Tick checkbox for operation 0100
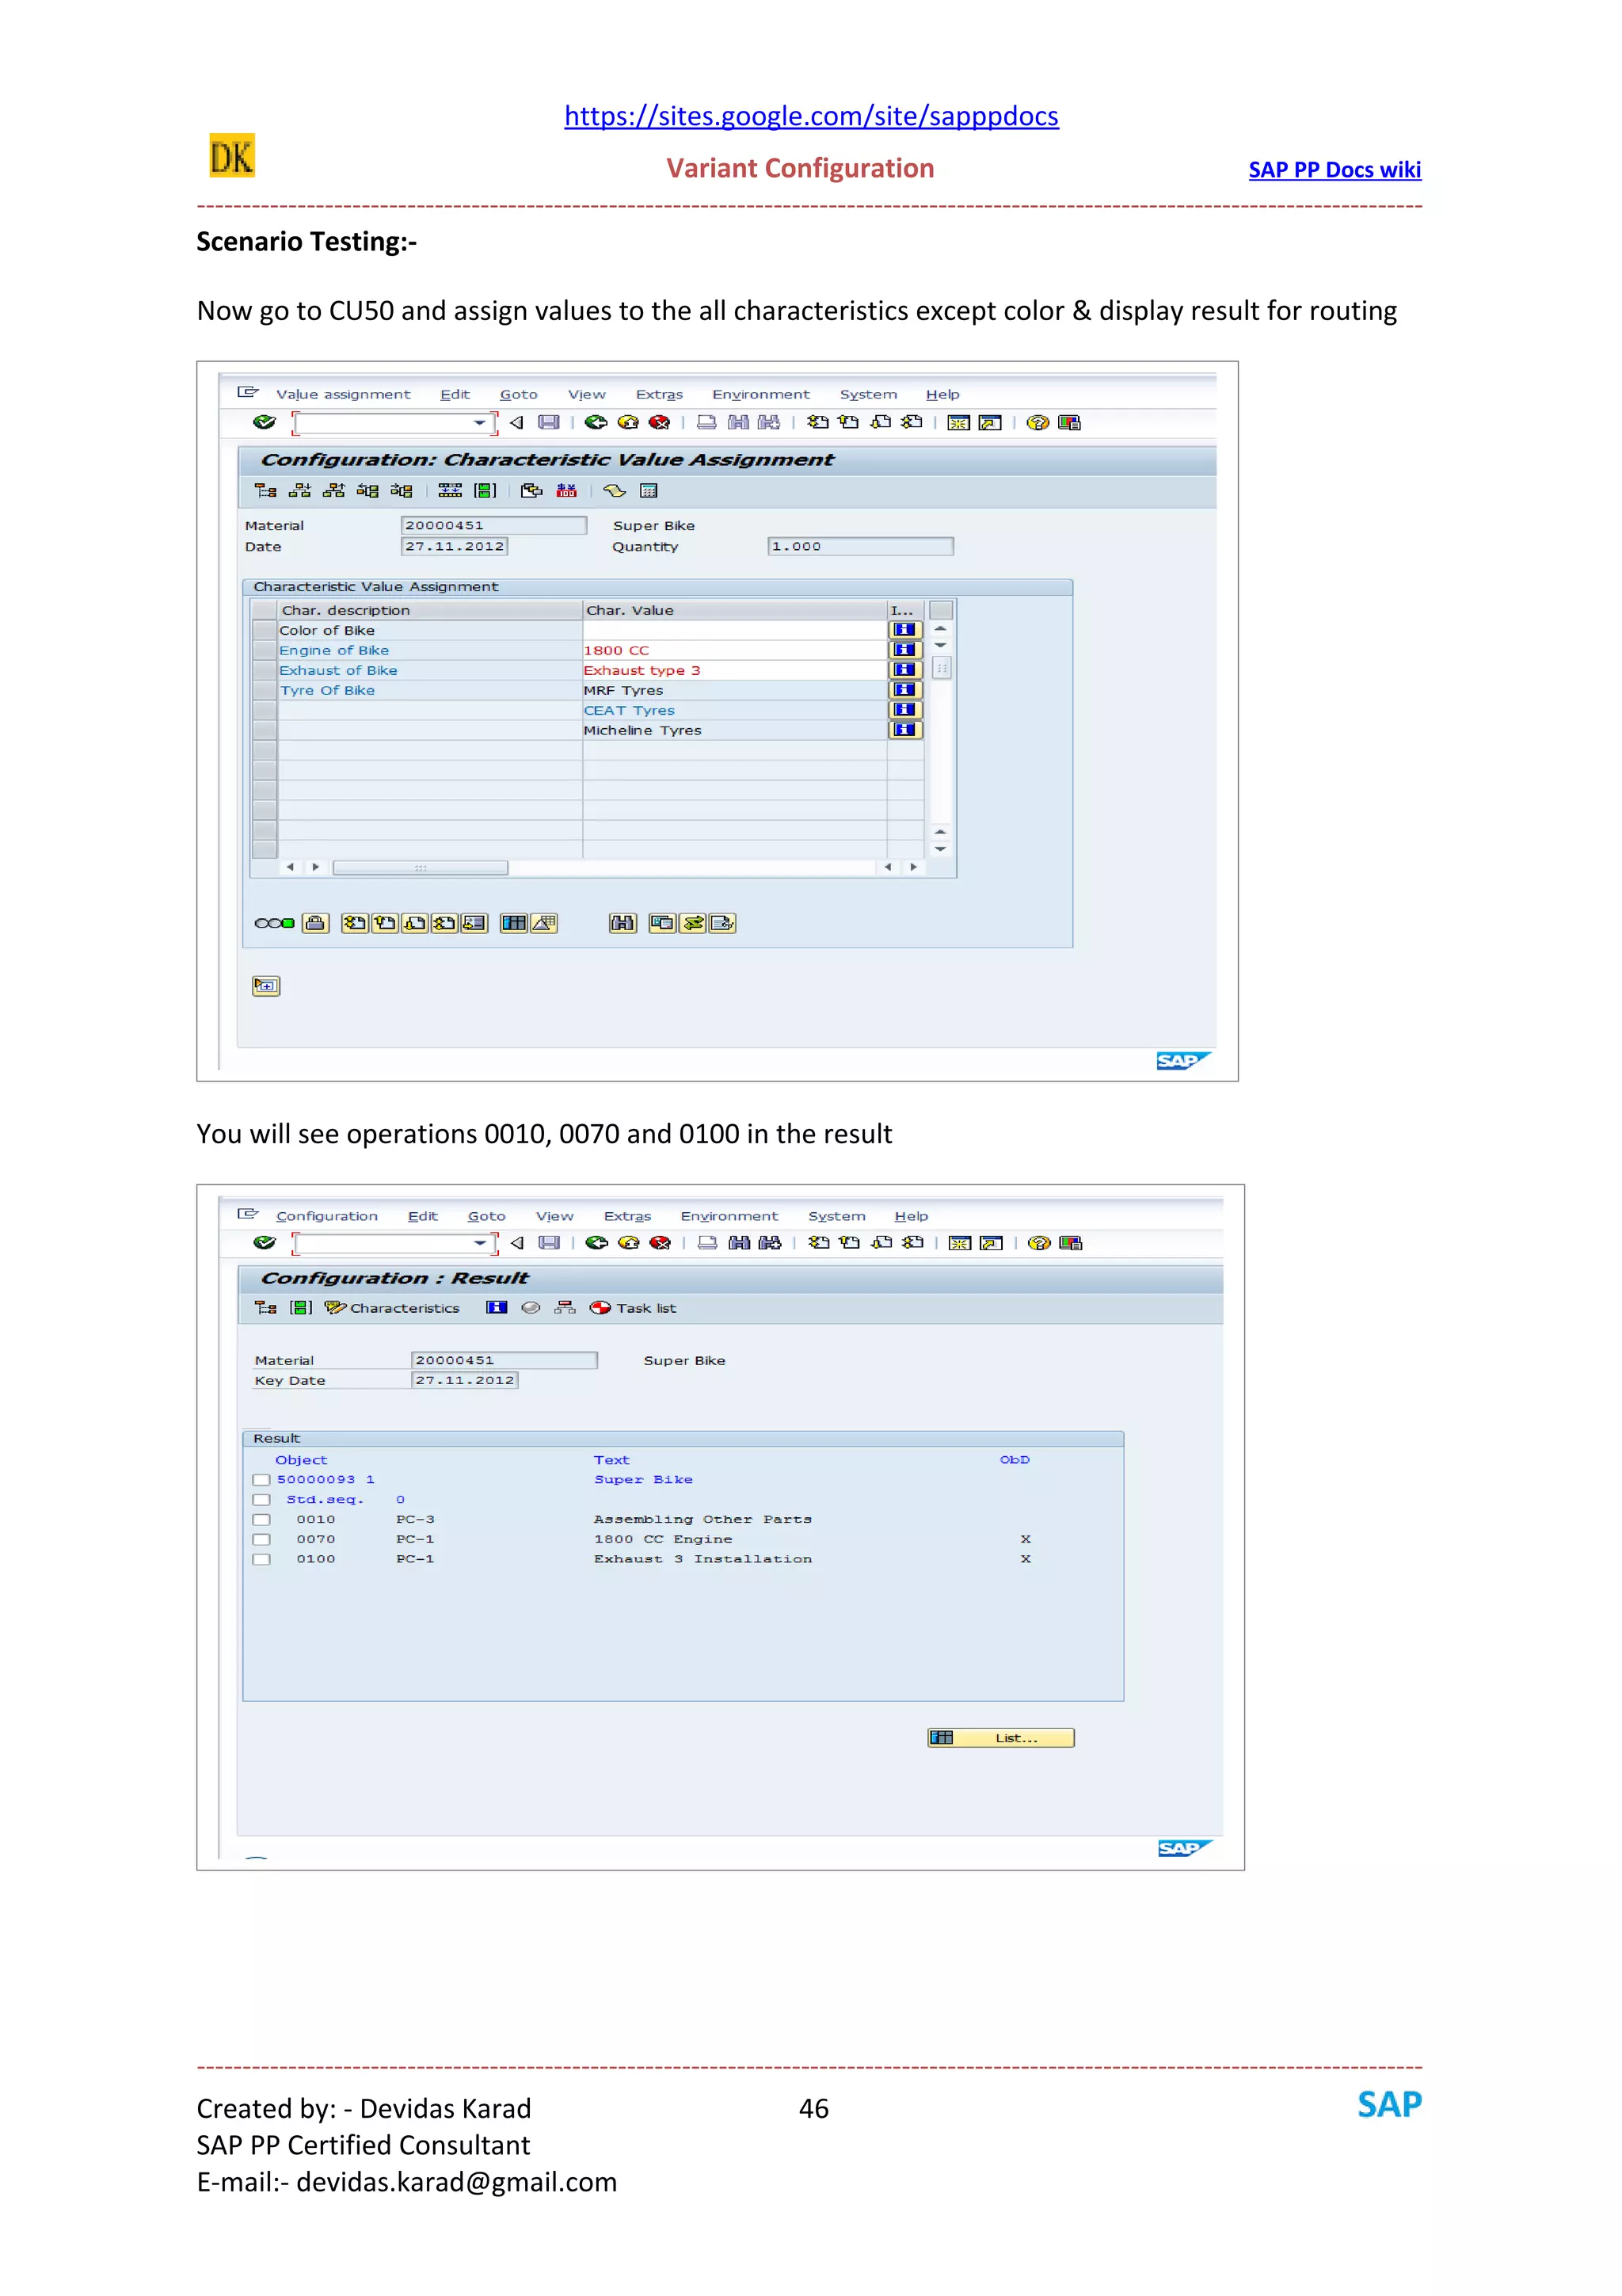The image size is (1622, 2296). pos(262,1560)
